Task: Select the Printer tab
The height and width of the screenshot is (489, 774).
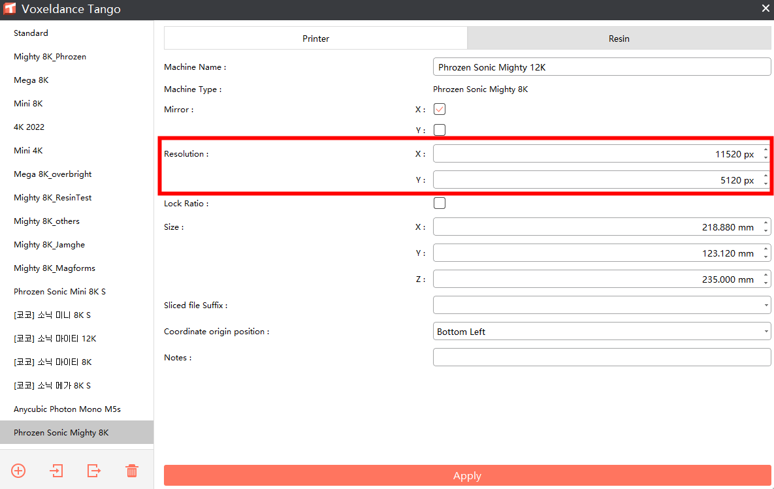Action: (315, 39)
